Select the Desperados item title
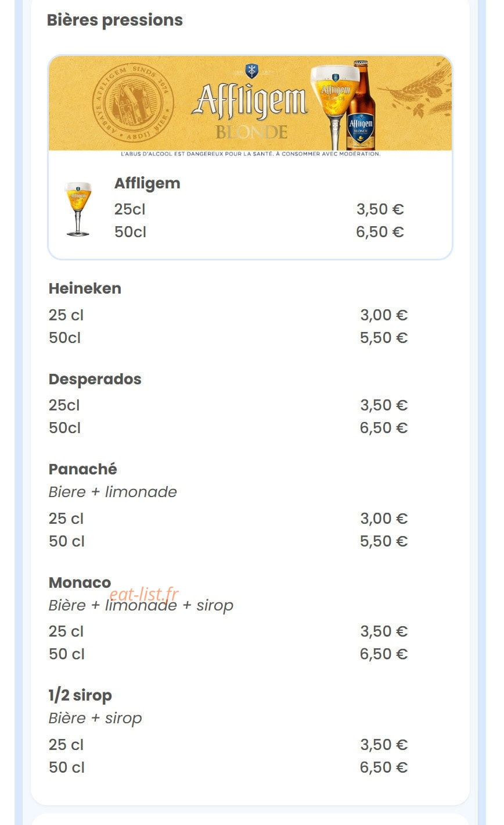The height and width of the screenshot is (825, 504). coord(95,379)
